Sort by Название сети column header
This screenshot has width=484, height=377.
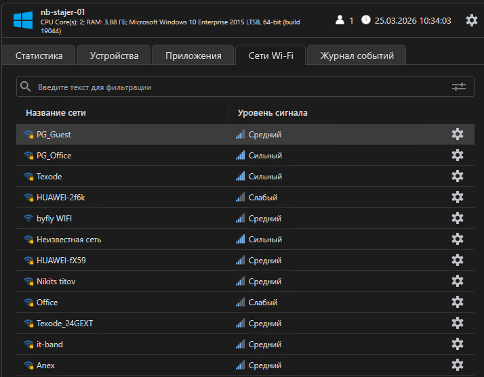coord(56,112)
